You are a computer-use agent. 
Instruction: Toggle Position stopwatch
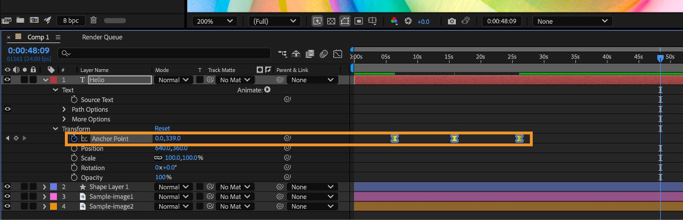74,149
